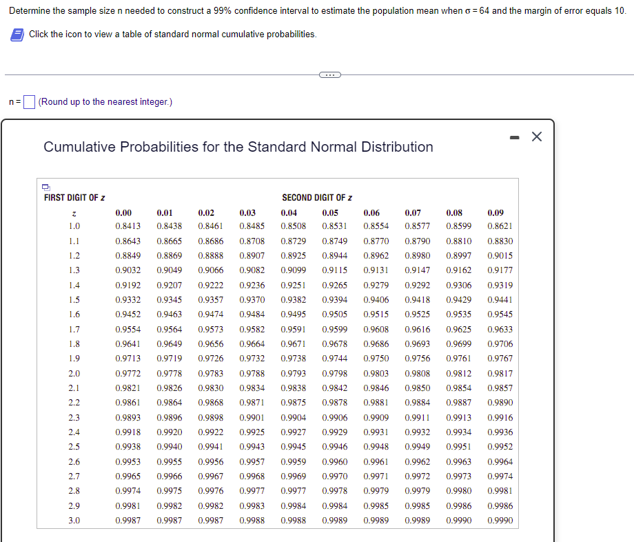Click the Cumulative Probabilities dialog title
Screen dimensions: 634x542
(x=238, y=147)
